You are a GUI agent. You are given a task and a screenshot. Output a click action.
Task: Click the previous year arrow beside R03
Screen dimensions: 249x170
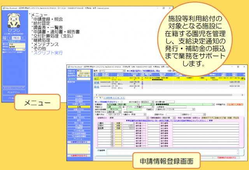point(9,38)
